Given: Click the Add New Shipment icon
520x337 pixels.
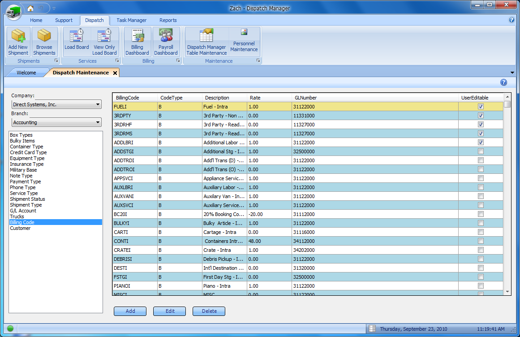Looking at the screenshot, I should (x=18, y=42).
